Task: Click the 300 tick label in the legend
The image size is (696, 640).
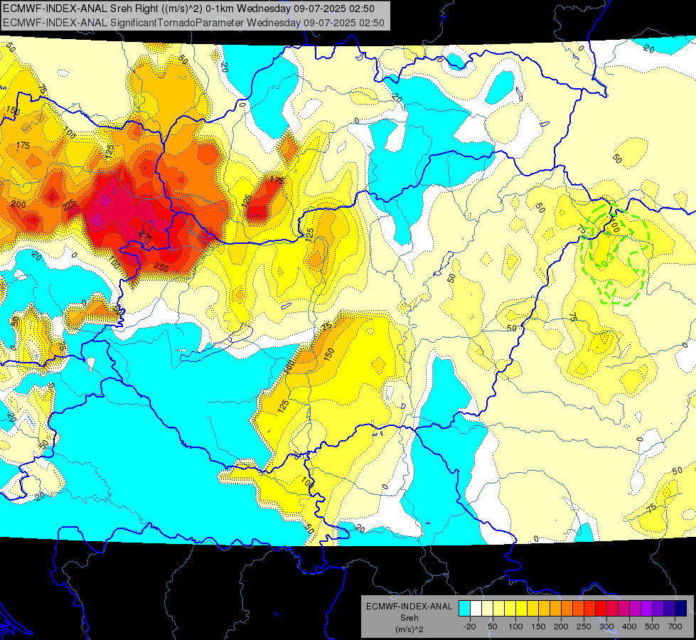Action: click(x=606, y=626)
